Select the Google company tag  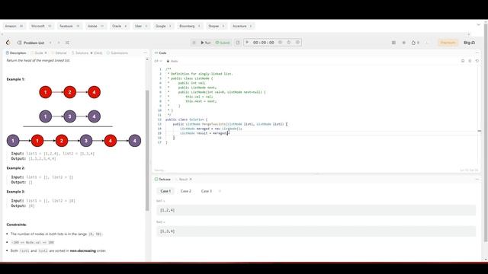point(163,26)
